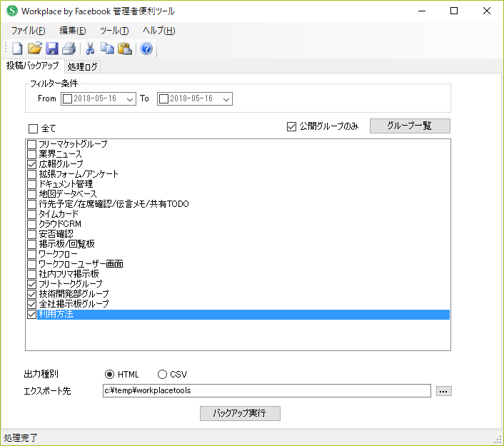This screenshot has height=446, width=504.
Task: Click the グループ一覧 button
Action: point(410,126)
